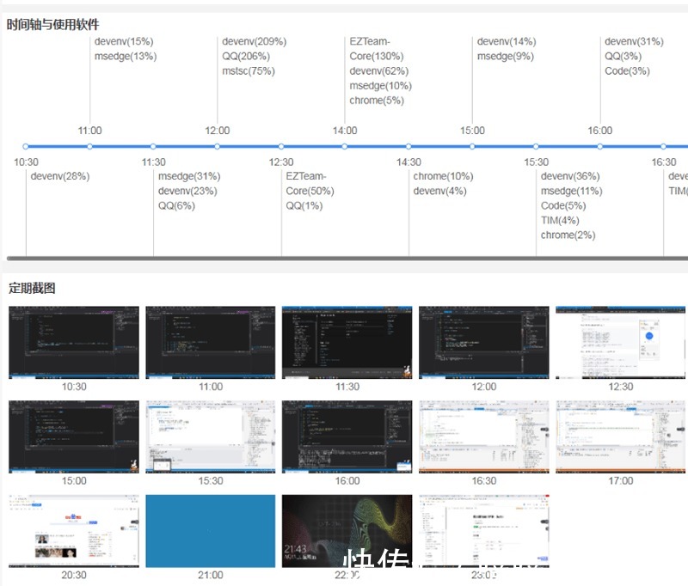The height and width of the screenshot is (586, 688).
Task: Click the 12:00 timeline point
Action: [x=218, y=146]
